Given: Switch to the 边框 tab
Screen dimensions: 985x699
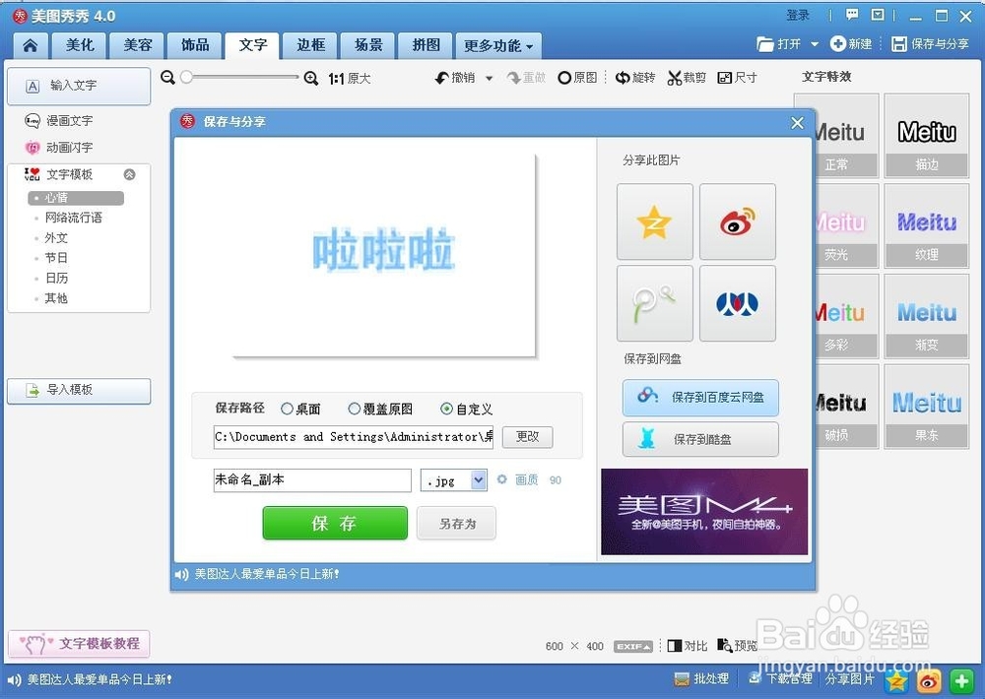Looking at the screenshot, I should tap(310, 45).
